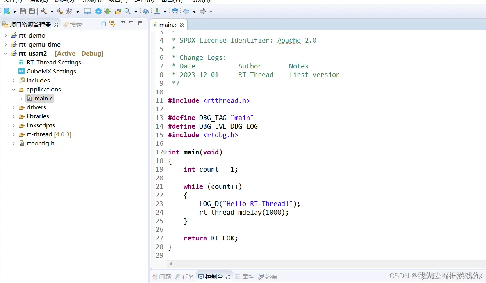This screenshot has width=486, height=283.
Task: Open the terminal monitor icon
Action: pyautogui.click(x=88, y=11)
